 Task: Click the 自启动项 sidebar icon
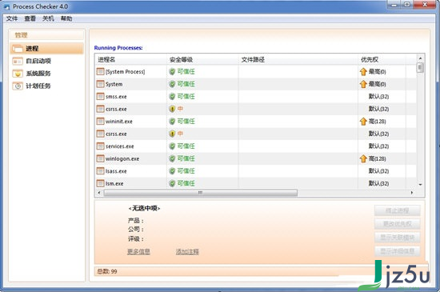pyautogui.click(x=18, y=61)
